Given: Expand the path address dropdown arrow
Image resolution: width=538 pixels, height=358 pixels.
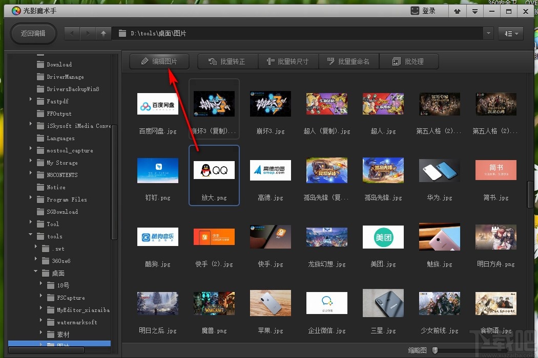Looking at the screenshot, I should pyautogui.click(x=488, y=34).
